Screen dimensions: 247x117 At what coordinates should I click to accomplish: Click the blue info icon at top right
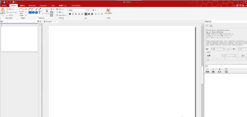(x=237, y=5)
